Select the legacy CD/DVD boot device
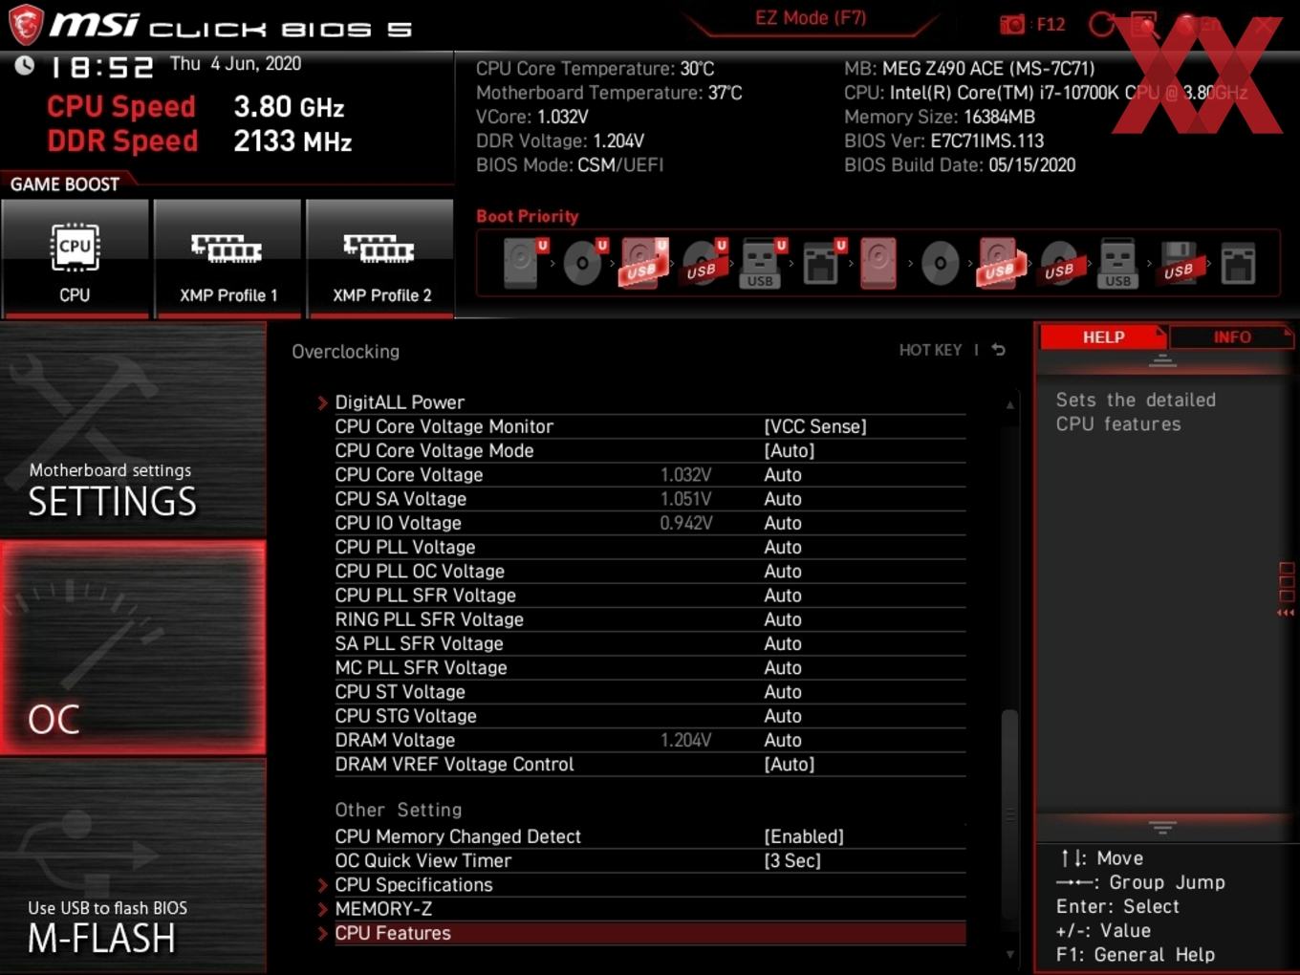The image size is (1300, 975). [940, 263]
